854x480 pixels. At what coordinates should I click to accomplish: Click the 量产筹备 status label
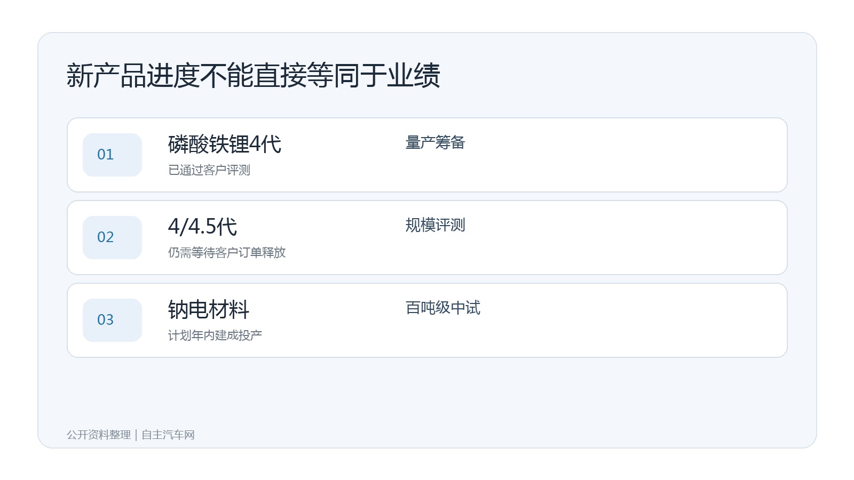pyautogui.click(x=436, y=142)
